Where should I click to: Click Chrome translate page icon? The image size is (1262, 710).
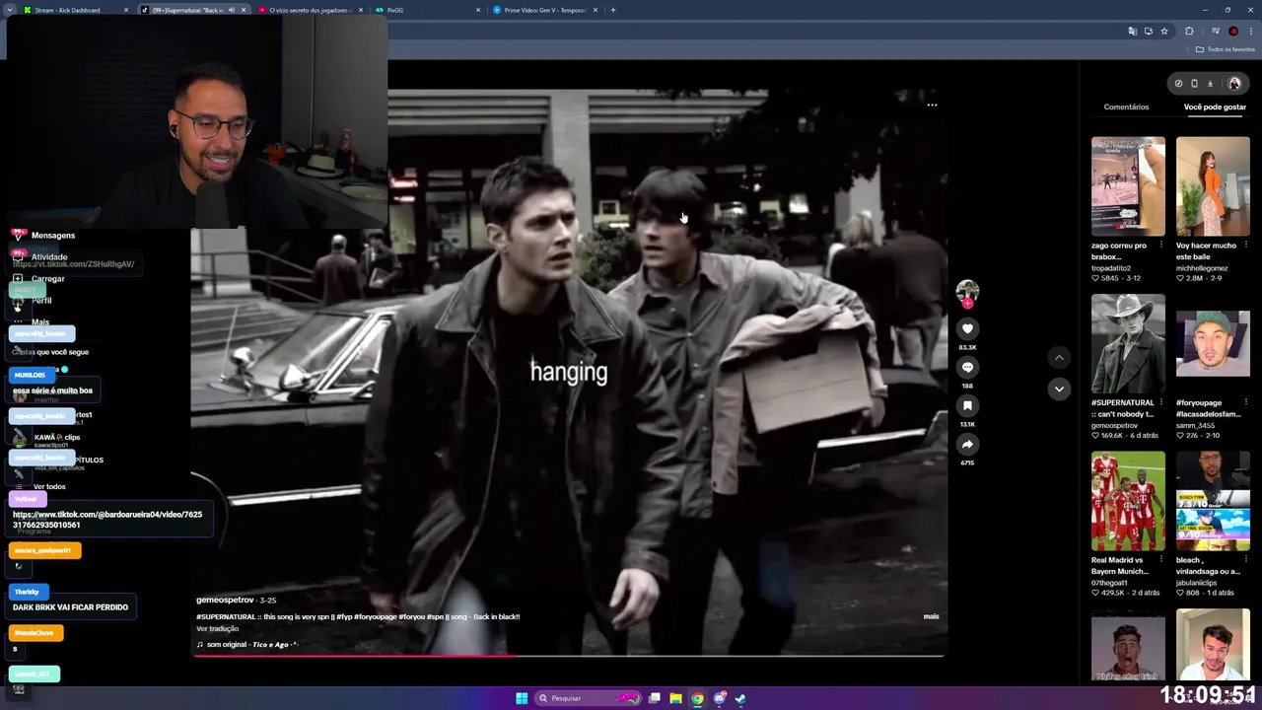click(1132, 32)
